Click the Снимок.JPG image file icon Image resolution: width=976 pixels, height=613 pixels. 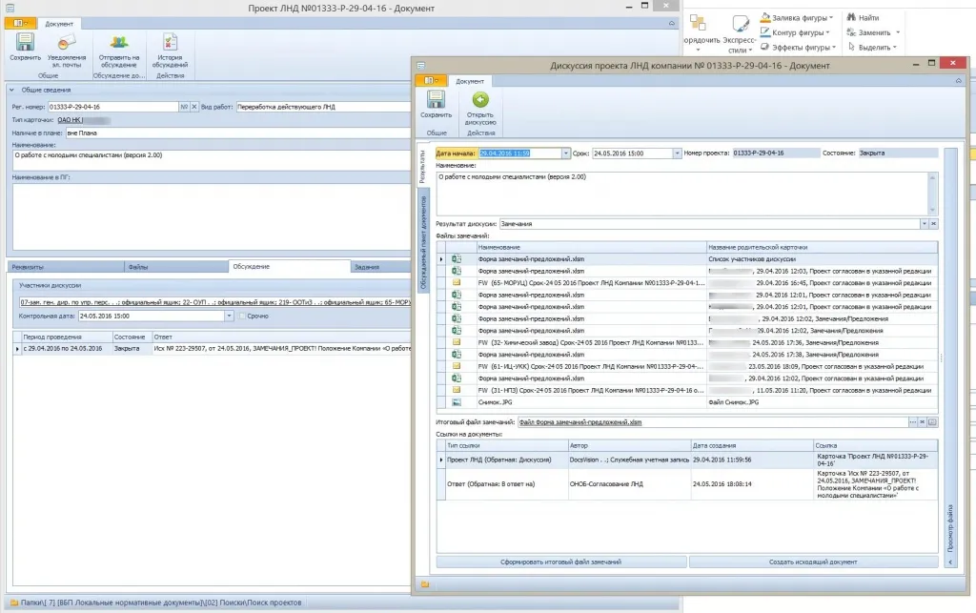pyautogui.click(x=457, y=402)
